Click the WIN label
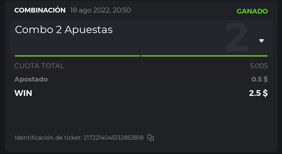282x154 pixels. click(23, 93)
